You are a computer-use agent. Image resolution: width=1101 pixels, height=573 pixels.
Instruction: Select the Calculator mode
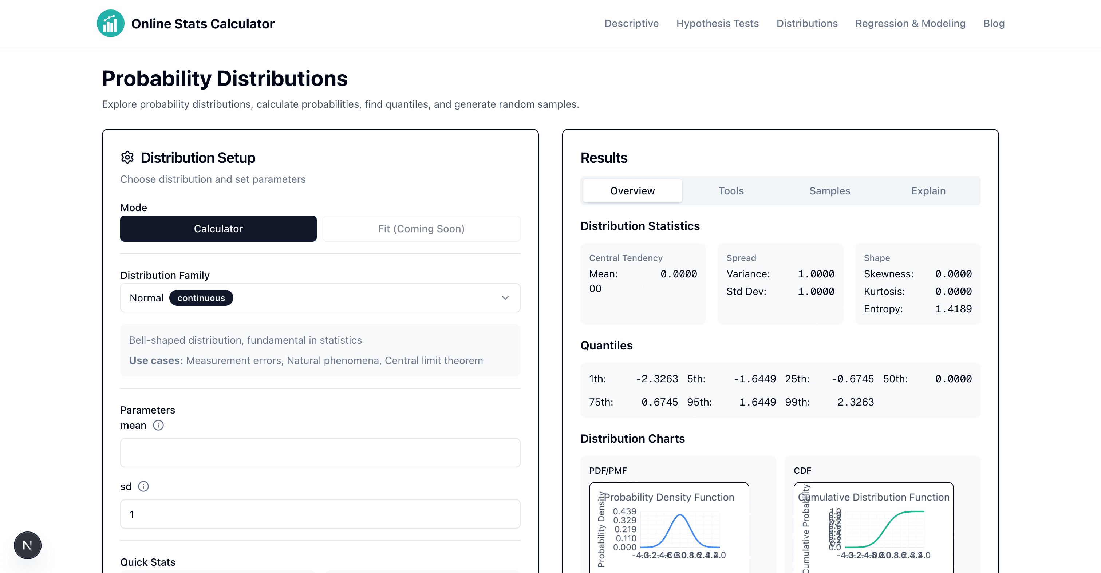[x=218, y=229]
